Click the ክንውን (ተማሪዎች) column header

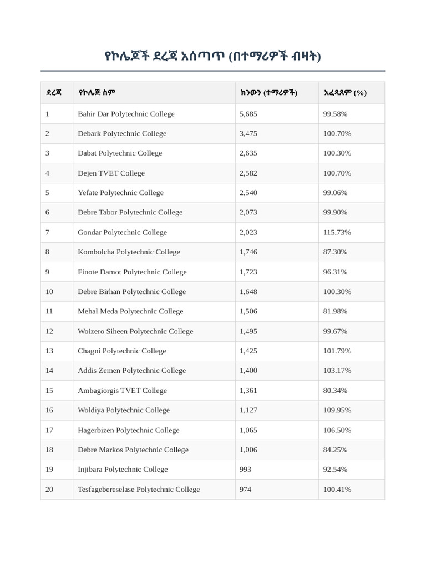click(x=277, y=93)
